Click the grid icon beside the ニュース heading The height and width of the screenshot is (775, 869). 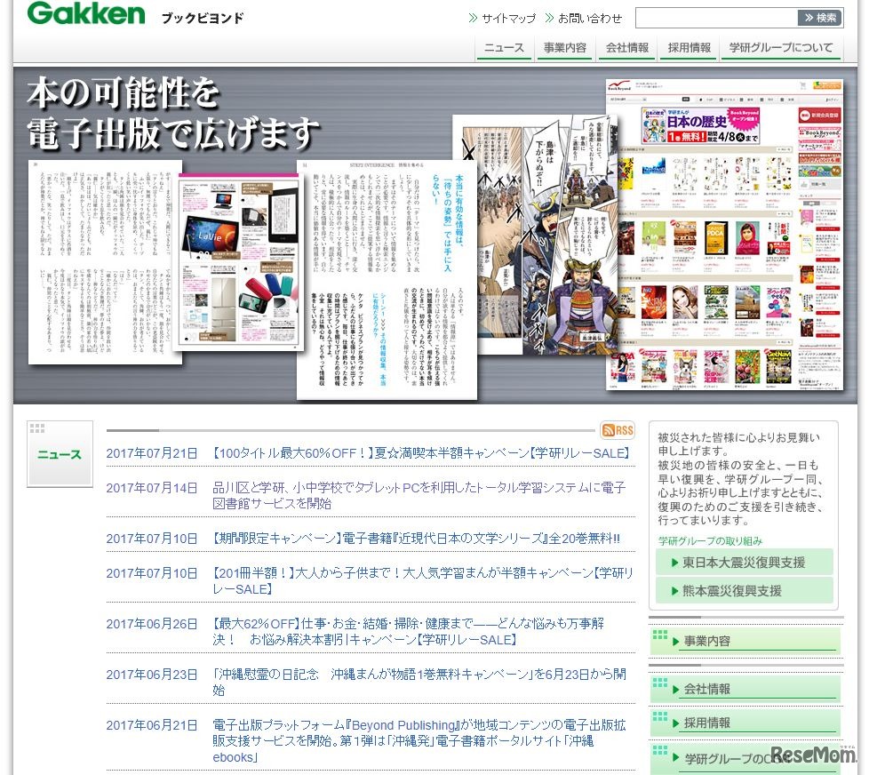point(39,430)
